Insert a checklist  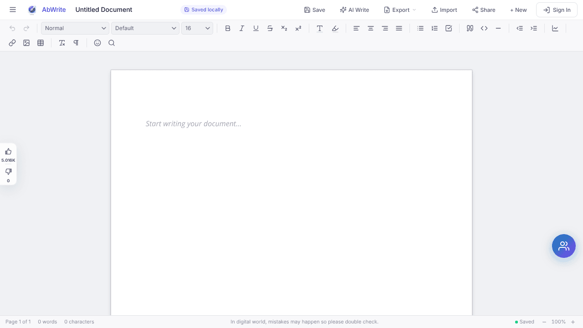tap(449, 28)
